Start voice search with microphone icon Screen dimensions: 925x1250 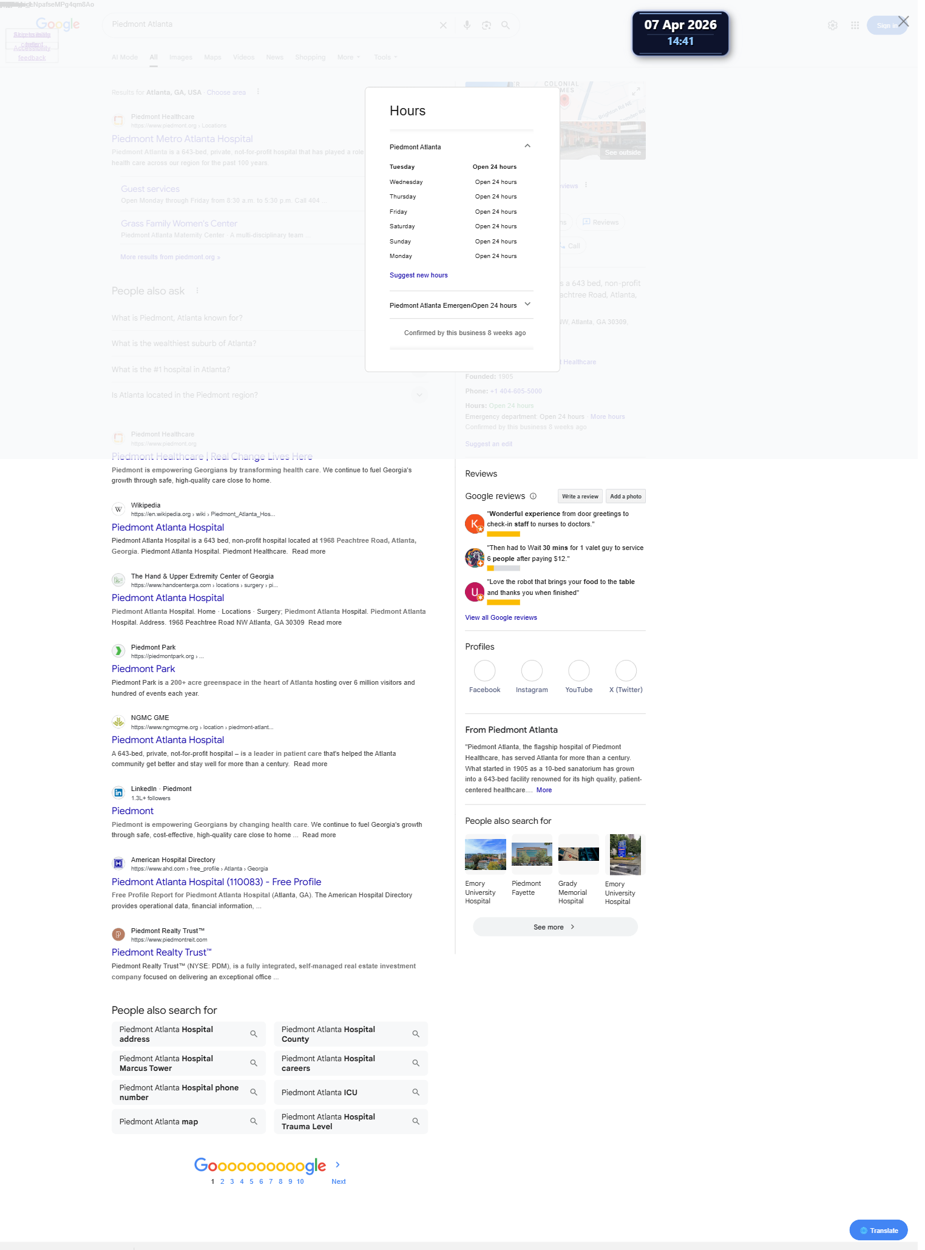pyautogui.click(x=467, y=25)
